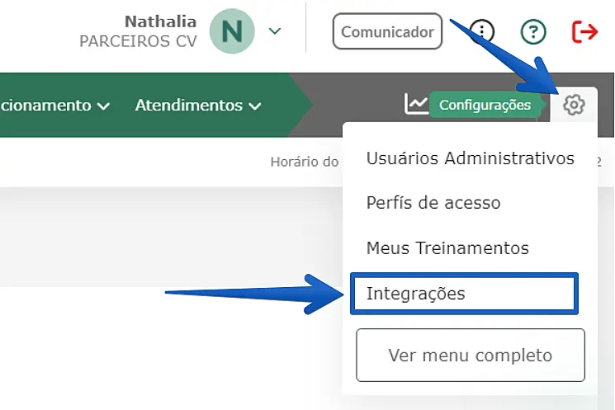Click the settings gear icon
615x410 pixels.
pyautogui.click(x=575, y=105)
